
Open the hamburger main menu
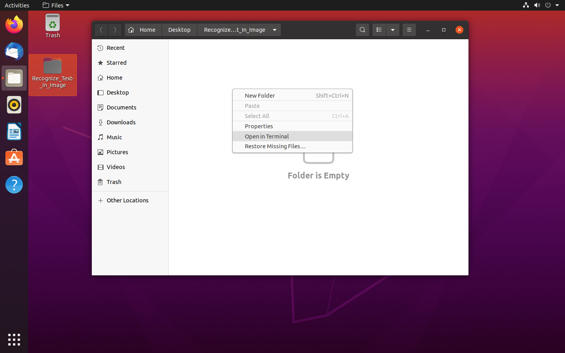[409, 30]
